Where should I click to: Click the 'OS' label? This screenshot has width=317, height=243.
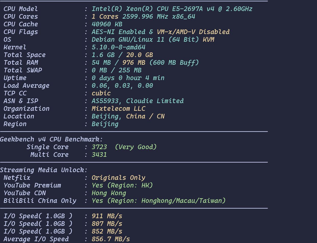[7, 40]
